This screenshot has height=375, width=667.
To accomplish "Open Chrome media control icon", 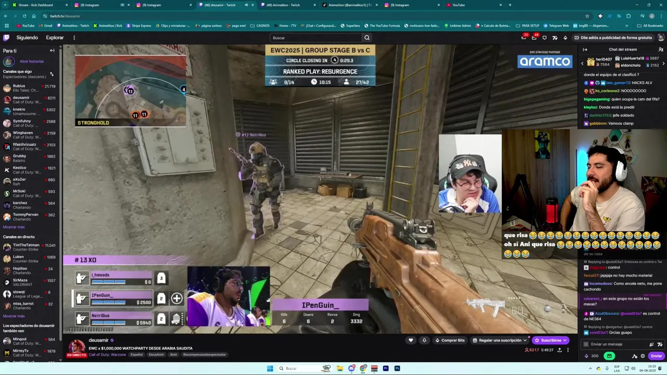I will (x=642, y=16).
